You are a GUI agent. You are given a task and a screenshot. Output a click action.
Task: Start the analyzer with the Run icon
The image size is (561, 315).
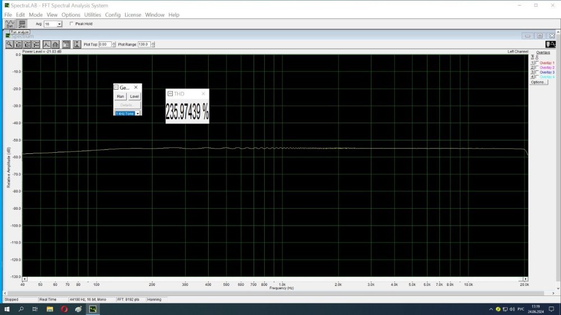point(10,24)
